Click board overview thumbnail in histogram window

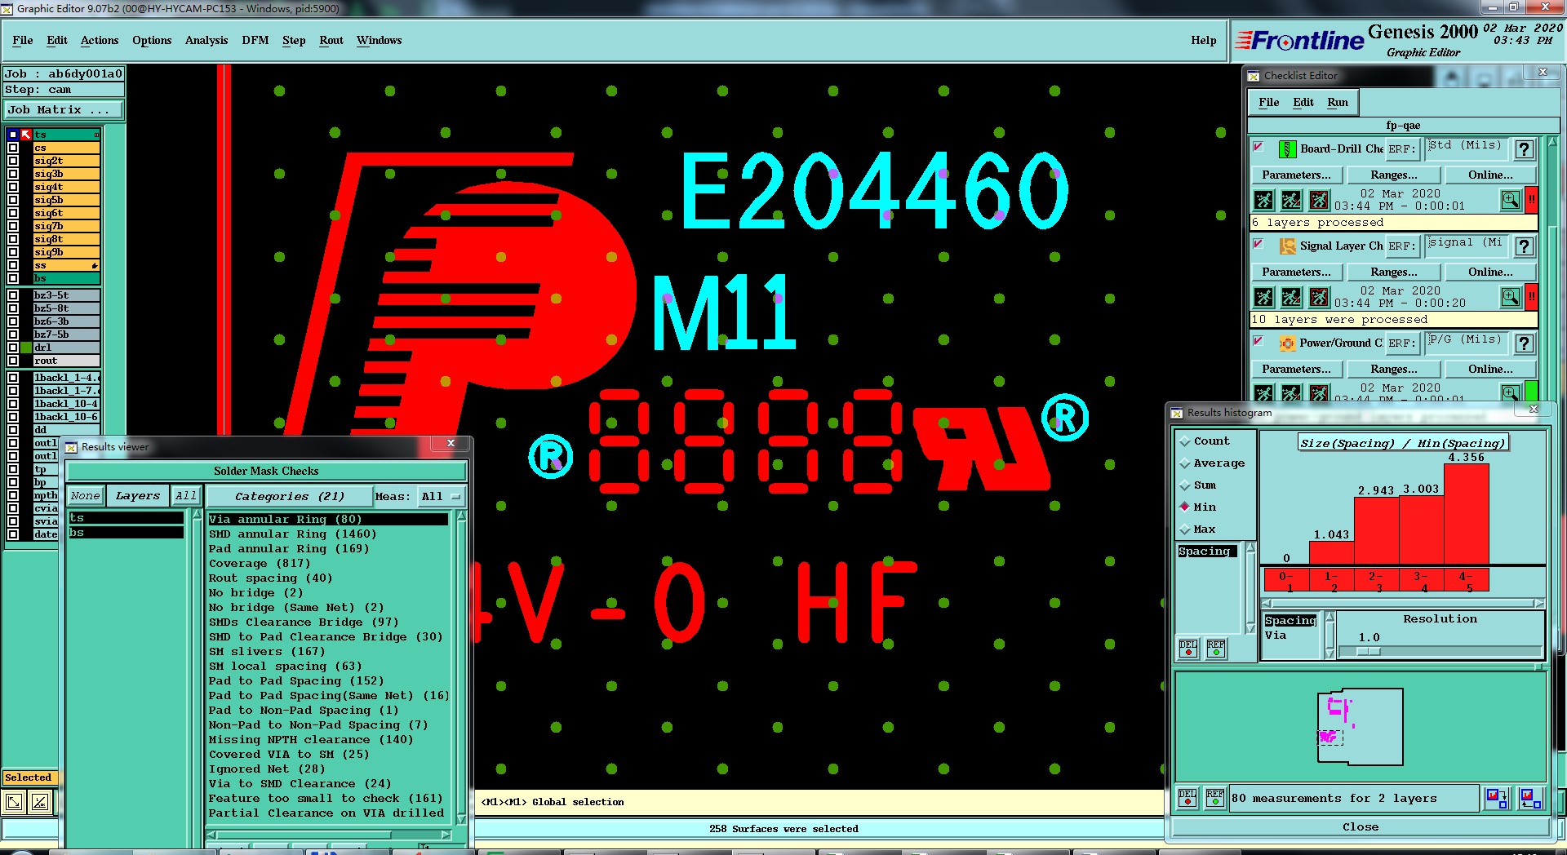pyautogui.click(x=1361, y=726)
